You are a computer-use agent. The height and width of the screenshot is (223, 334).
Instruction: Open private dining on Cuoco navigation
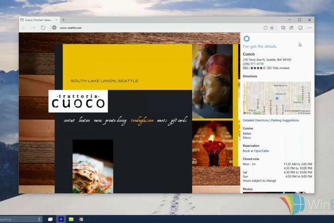pyautogui.click(x=115, y=121)
